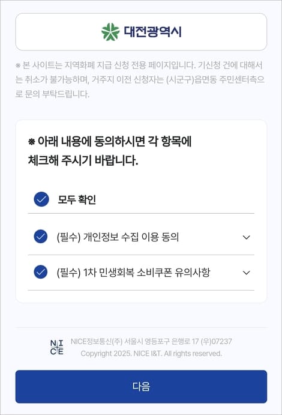Click empty space right of the 대전광역시 banner
This screenshot has width=282, height=415.
coord(224,32)
